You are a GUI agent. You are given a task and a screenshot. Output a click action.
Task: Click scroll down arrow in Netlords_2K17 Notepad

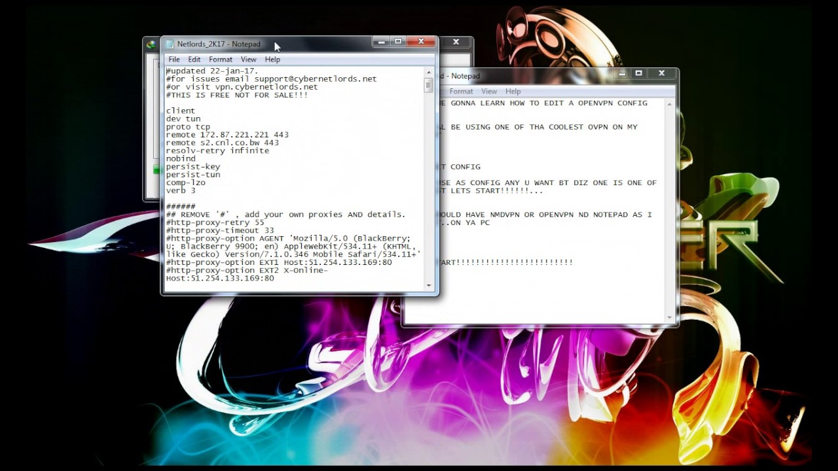(x=429, y=285)
